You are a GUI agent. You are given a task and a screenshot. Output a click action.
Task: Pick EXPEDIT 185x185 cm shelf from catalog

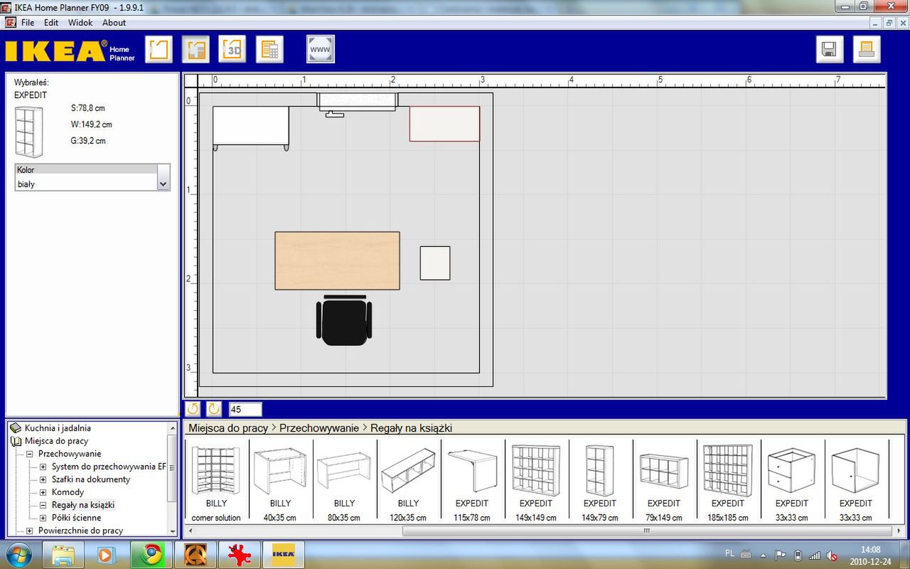tap(728, 482)
